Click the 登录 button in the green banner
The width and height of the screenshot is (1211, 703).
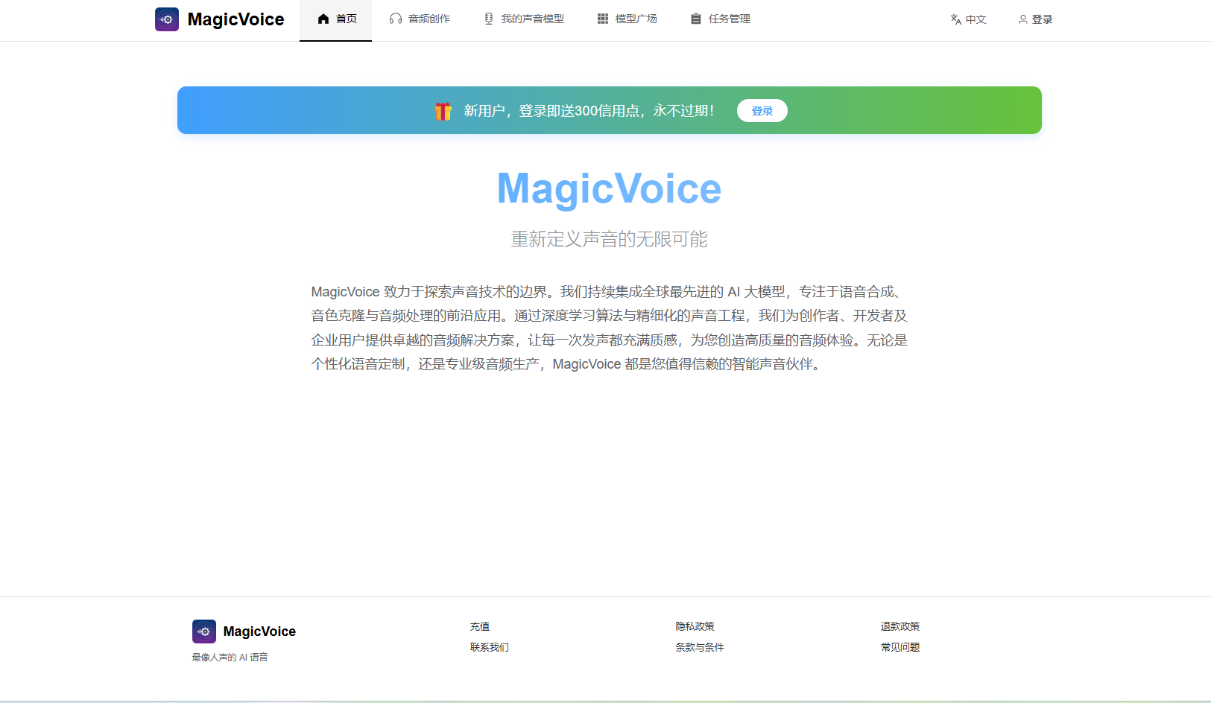pos(762,110)
